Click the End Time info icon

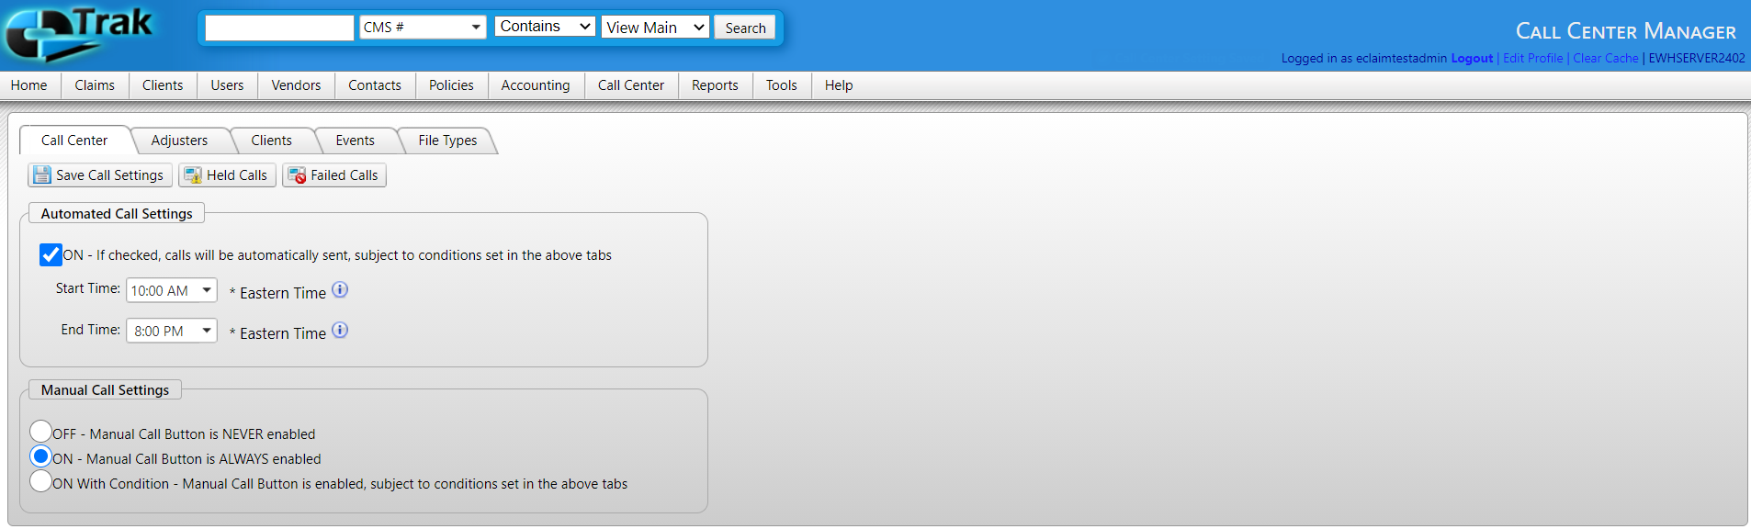coord(340,331)
